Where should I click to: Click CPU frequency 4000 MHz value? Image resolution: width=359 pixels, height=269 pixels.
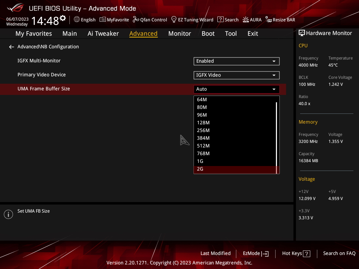(308, 65)
